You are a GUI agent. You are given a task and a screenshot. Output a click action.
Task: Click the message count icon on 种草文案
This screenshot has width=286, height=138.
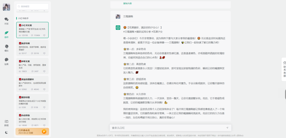tap(33, 72)
